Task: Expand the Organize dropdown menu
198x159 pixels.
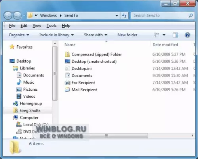Action: coord(19,35)
